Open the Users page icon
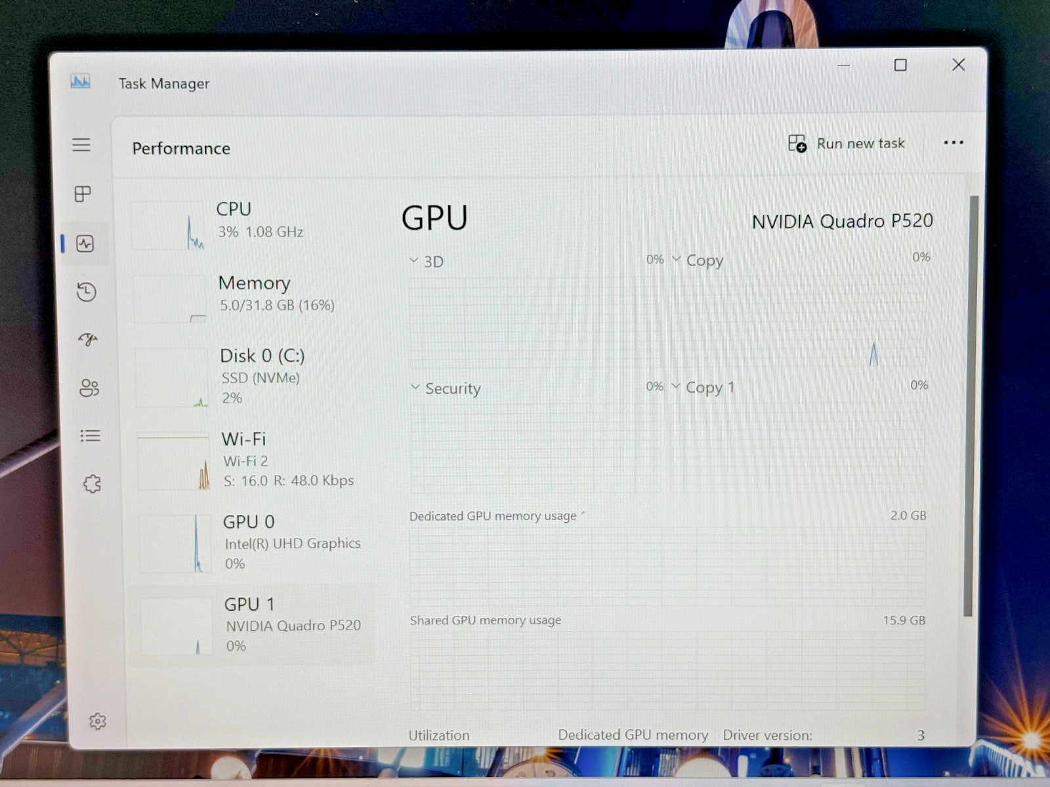This screenshot has width=1050, height=787. click(89, 388)
